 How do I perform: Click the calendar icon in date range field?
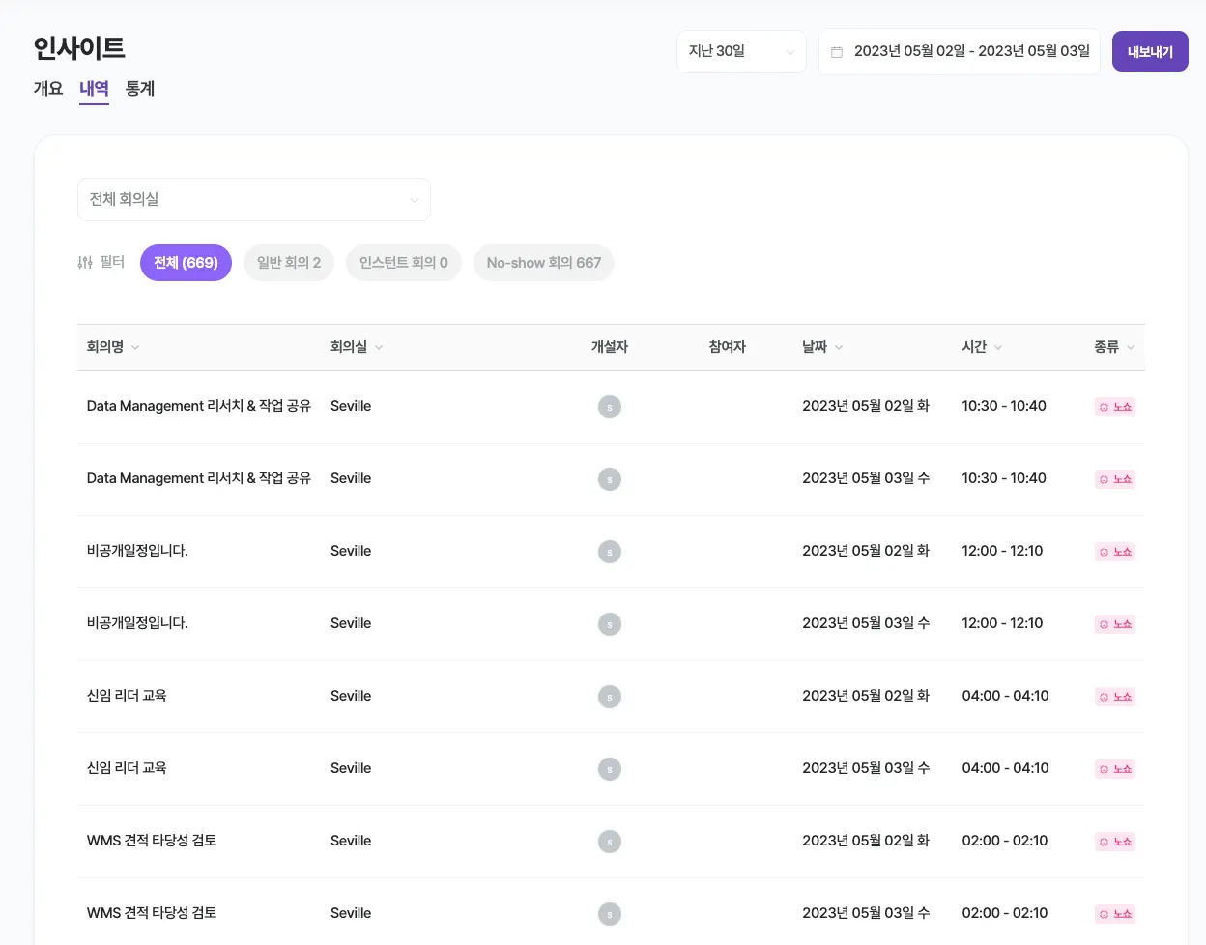point(837,52)
